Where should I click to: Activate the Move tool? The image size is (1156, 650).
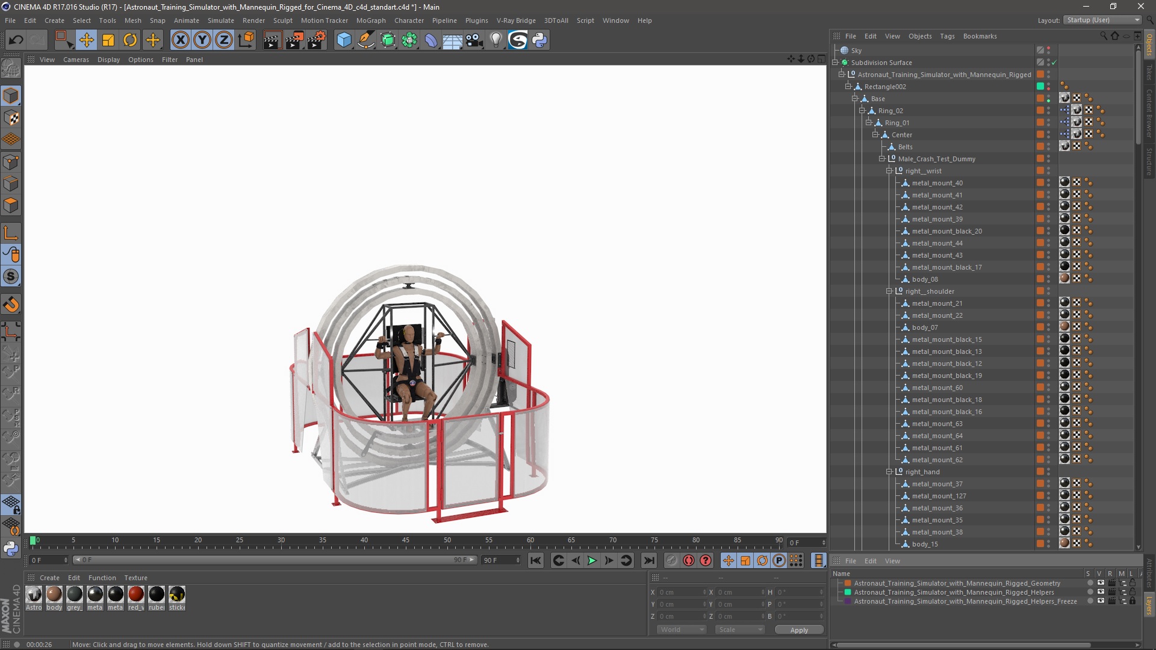click(86, 40)
